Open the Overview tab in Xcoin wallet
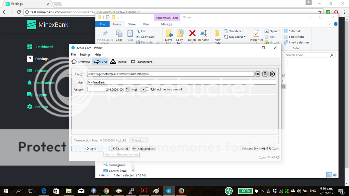The width and height of the screenshot is (349, 196). (x=81, y=62)
